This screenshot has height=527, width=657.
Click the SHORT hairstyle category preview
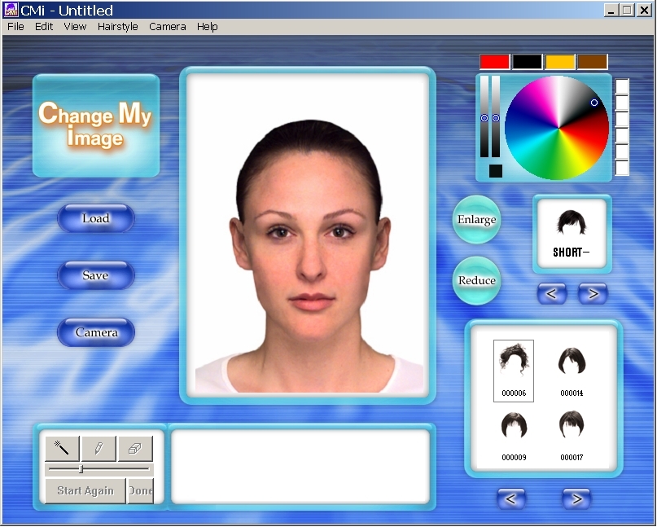pyautogui.click(x=571, y=235)
